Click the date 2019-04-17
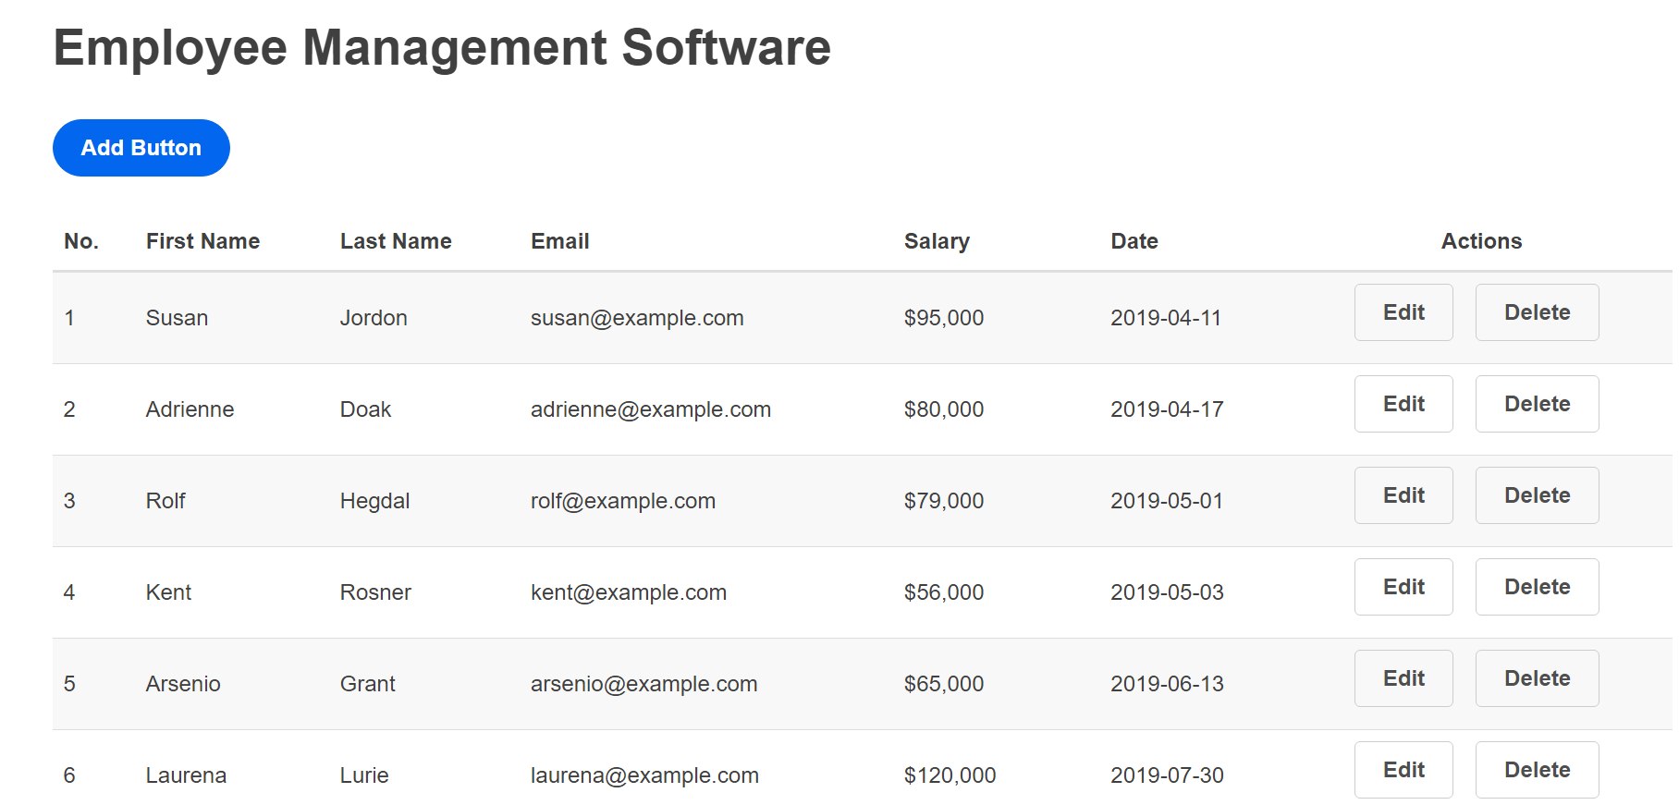This screenshot has width=1679, height=805. tap(1167, 409)
